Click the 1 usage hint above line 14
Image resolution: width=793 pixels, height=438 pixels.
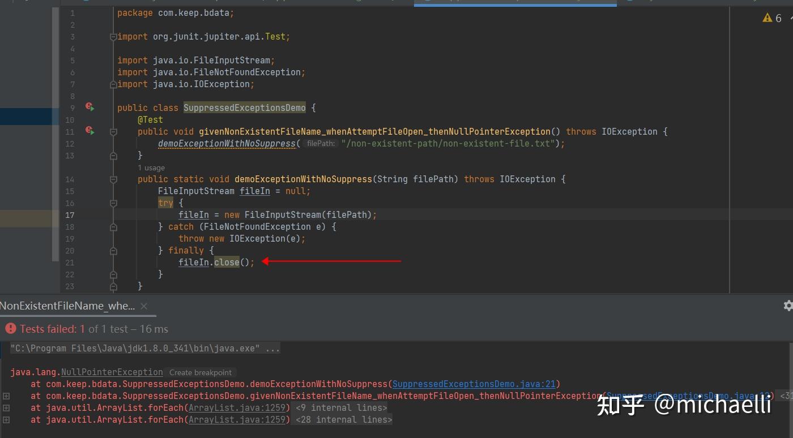[x=151, y=168]
